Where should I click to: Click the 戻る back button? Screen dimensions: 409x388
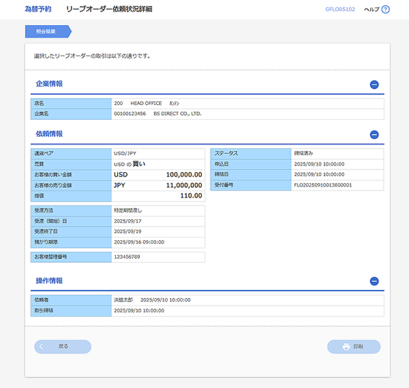63,346
